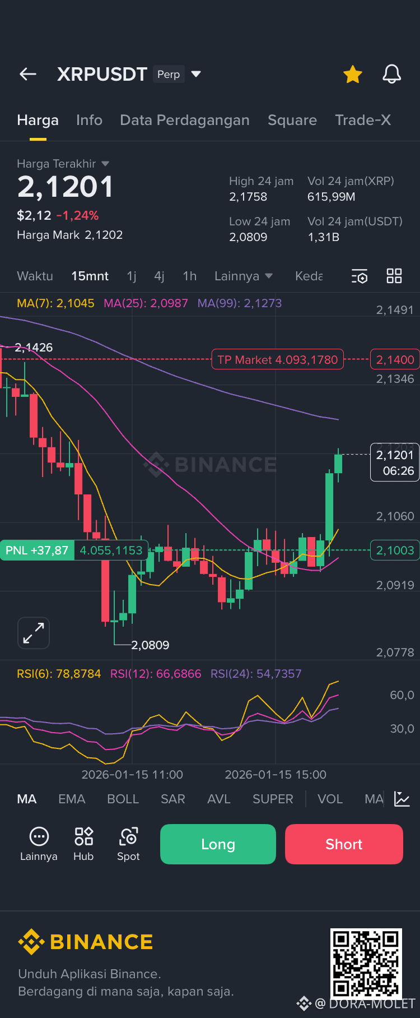
Task: Switch to the Harga tab
Action: click(x=38, y=120)
